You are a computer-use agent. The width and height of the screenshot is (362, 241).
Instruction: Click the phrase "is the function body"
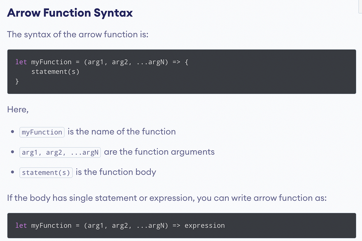point(116,172)
